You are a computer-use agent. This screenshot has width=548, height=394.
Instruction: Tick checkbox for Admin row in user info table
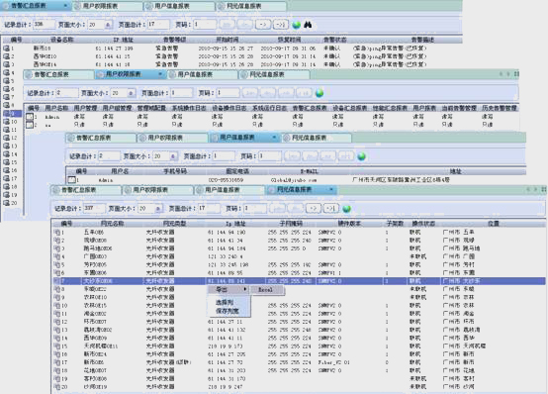point(71,180)
